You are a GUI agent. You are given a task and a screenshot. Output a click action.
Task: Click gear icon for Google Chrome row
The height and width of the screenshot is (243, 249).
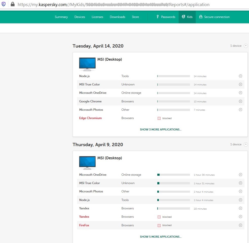(x=240, y=101)
